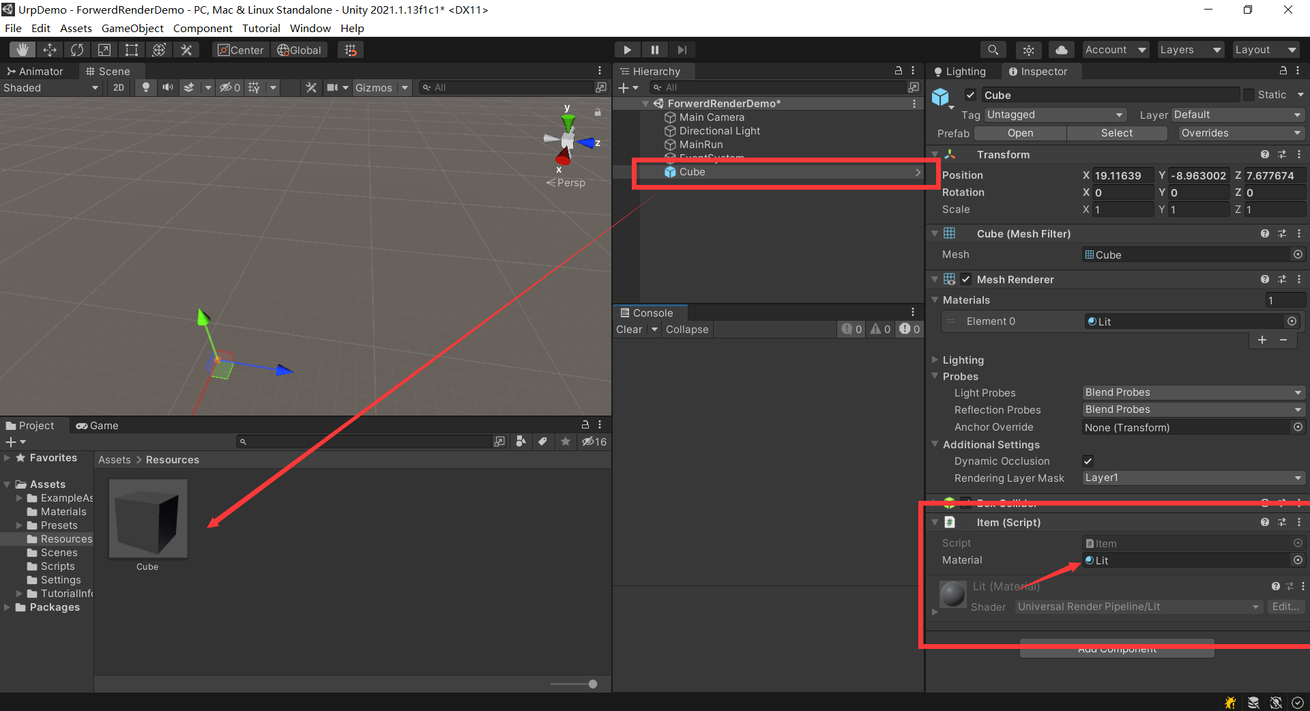Open the Tag dropdown set to Untagged

[x=1054, y=115]
